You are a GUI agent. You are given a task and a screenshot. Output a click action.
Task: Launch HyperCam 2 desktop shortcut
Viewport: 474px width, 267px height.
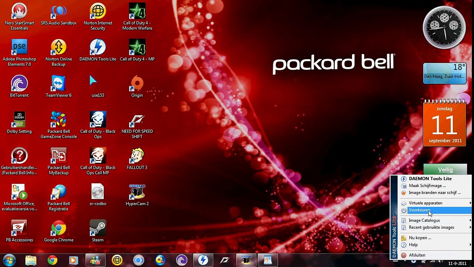click(137, 195)
